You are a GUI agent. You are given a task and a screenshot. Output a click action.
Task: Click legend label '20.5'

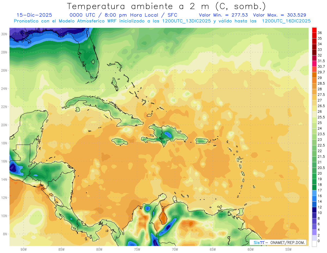(x=321, y=168)
